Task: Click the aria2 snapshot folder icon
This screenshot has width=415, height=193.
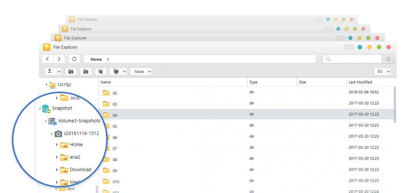Action: 64,157
